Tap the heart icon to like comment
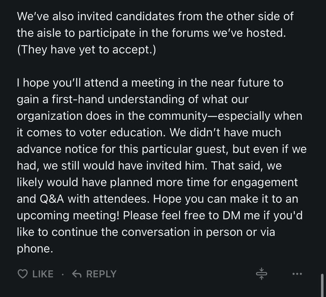The height and width of the screenshot is (297, 326). 22,274
